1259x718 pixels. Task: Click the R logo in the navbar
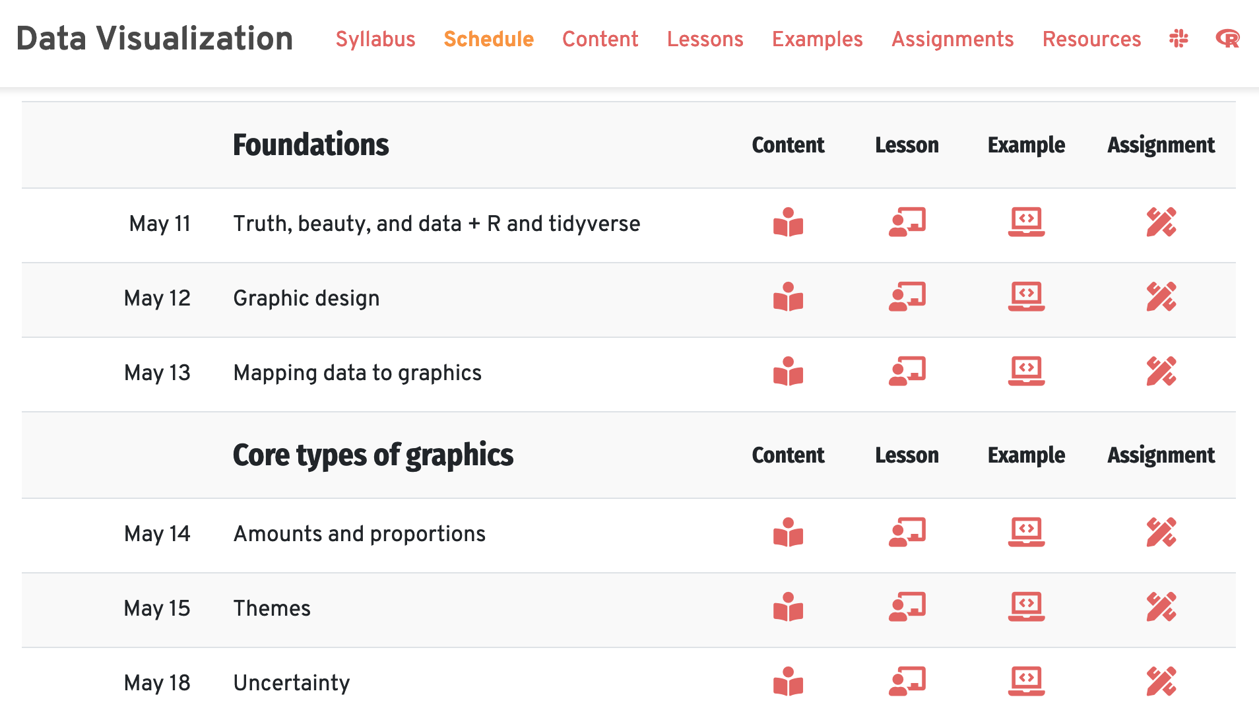1227,39
